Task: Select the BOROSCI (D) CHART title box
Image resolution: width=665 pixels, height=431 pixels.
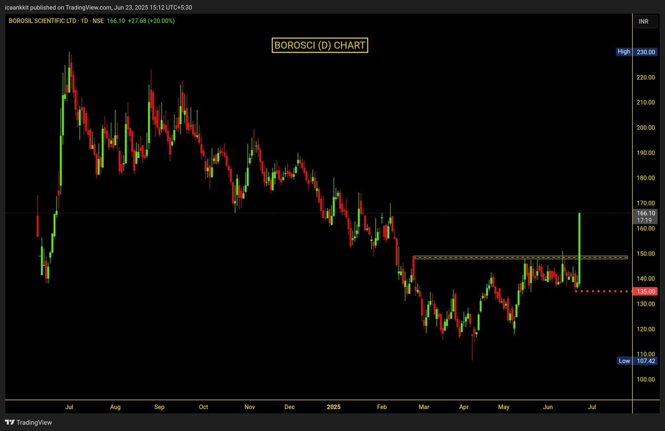Action: pos(319,45)
